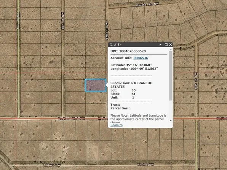Click the Lot 35 value
The image size is (227, 170).
[x=133, y=90]
